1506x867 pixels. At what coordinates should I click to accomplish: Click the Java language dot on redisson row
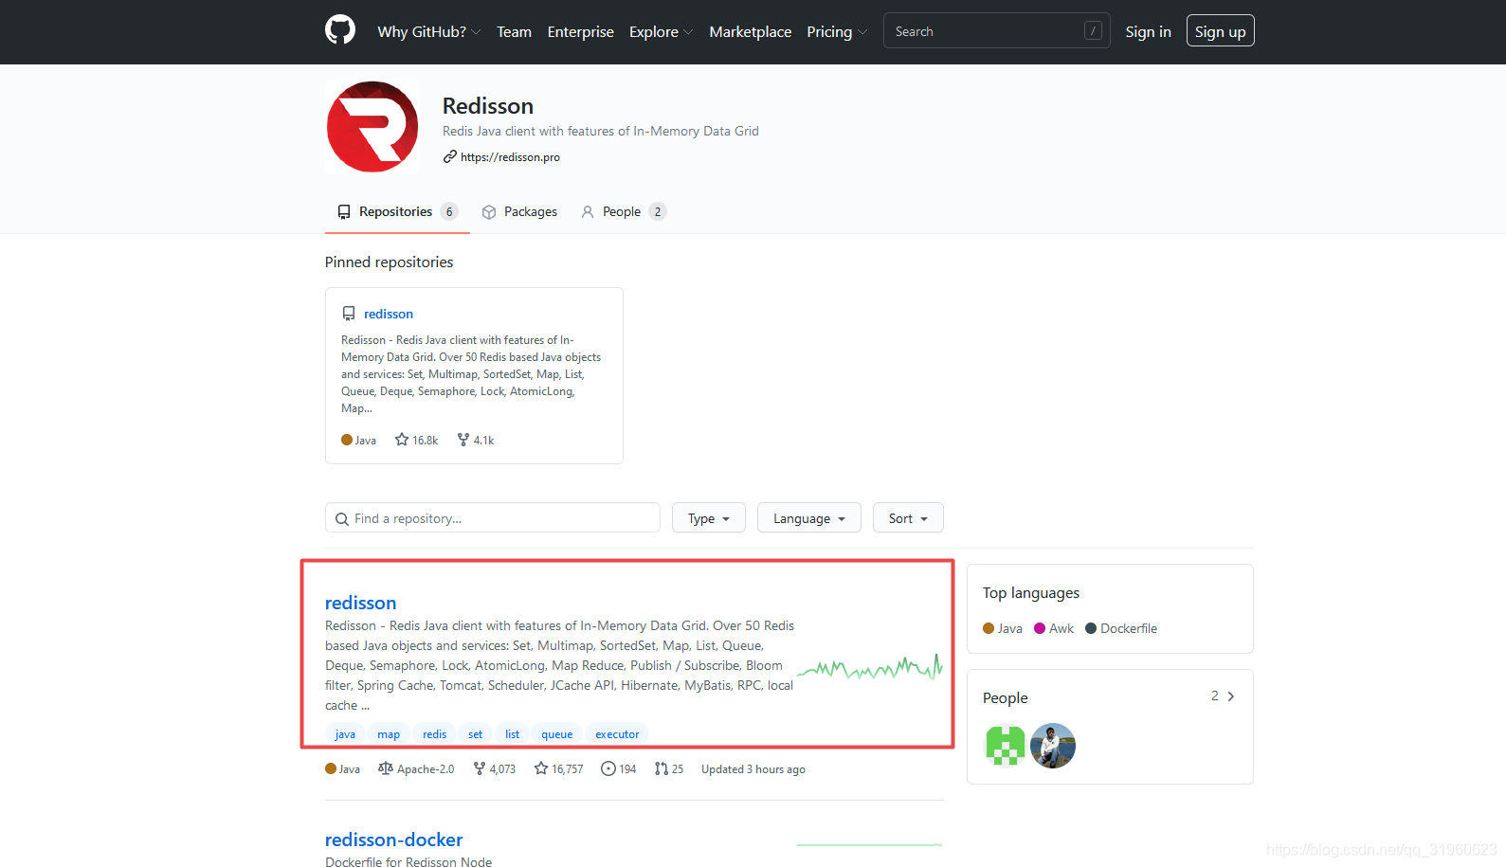pyautogui.click(x=331, y=768)
